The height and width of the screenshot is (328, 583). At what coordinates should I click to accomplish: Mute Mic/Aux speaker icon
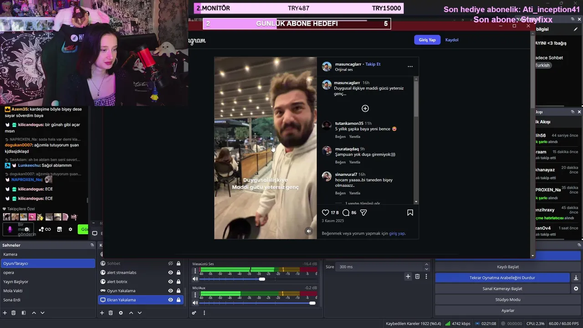coord(195,303)
